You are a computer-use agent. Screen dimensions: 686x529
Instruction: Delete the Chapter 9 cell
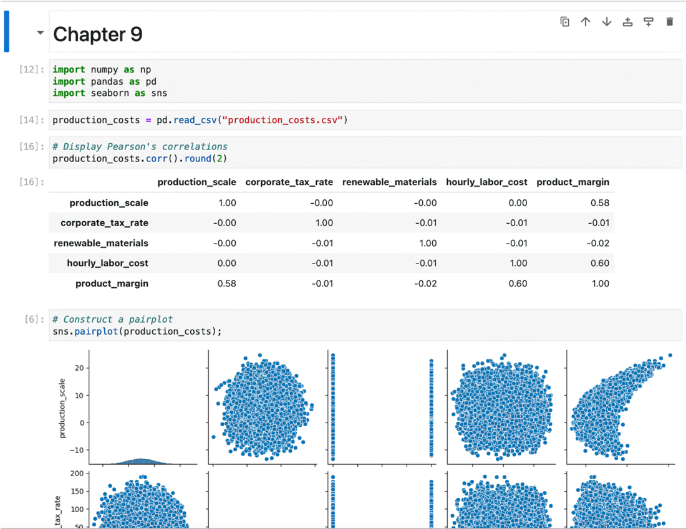coord(669,22)
